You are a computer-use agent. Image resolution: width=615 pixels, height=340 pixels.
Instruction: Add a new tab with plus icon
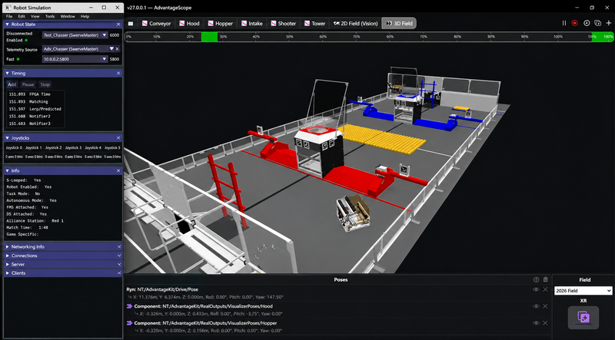pos(608,23)
